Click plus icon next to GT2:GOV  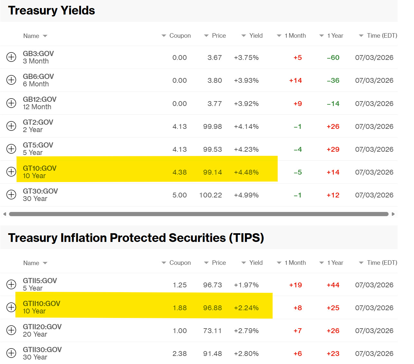(11, 126)
